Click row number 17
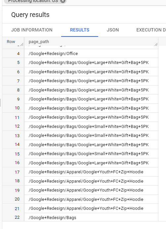The image size is (166, 229). [x=17, y=172]
